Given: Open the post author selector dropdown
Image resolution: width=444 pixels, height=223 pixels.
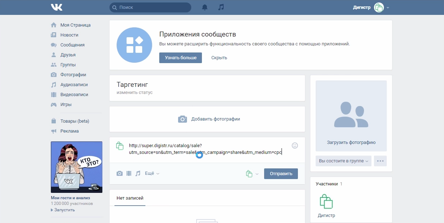Looking at the screenshot, I should coord(252,174).
